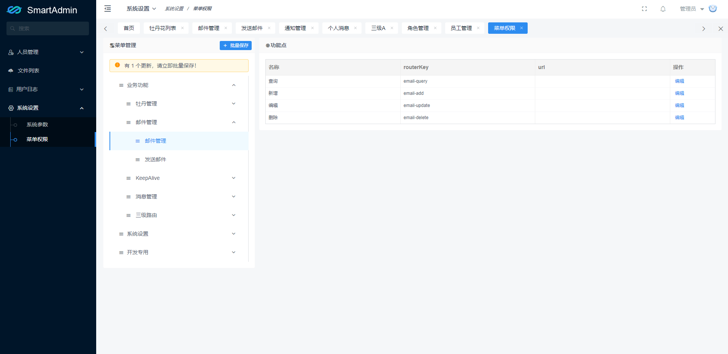Collapse the 业务功能 tree node

click(234, 85)
